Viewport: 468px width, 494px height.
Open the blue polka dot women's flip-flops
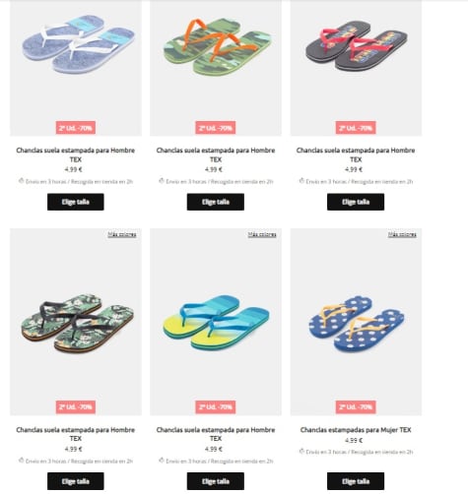pyautogui.click(x=356, y=322)
